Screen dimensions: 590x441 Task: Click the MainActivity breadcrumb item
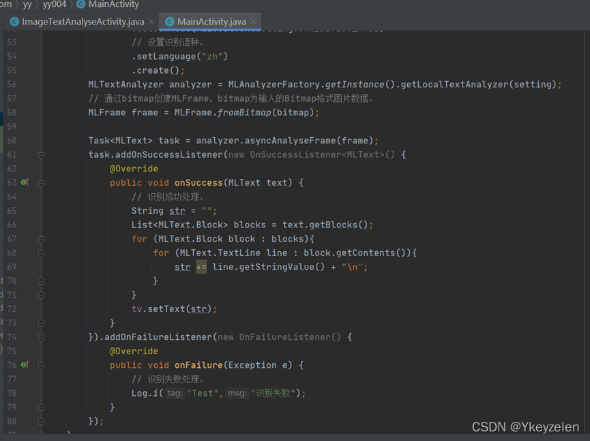pyautogui.click(x=114, y=4)
